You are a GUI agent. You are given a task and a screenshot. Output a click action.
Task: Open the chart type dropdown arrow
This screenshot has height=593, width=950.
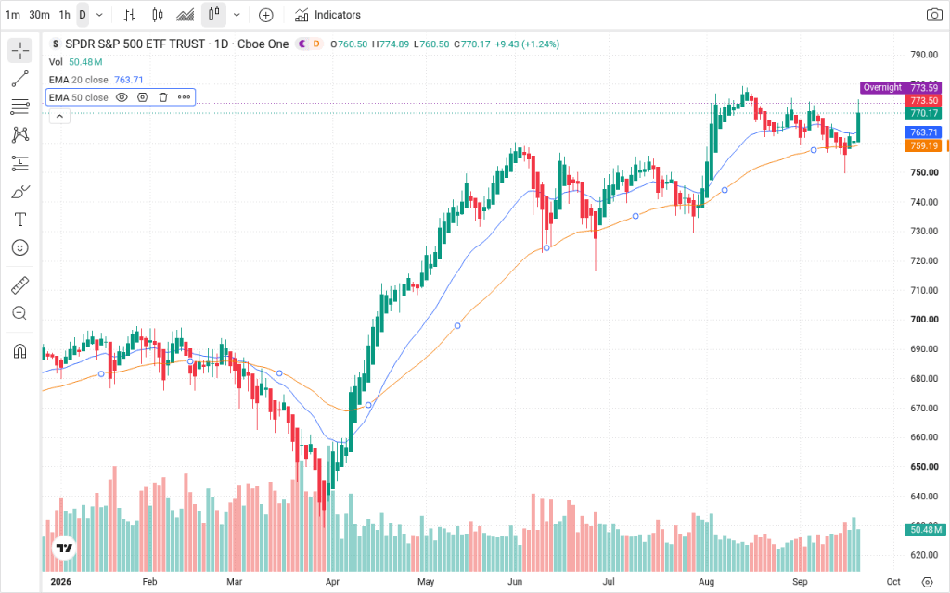tap(237, 15)
